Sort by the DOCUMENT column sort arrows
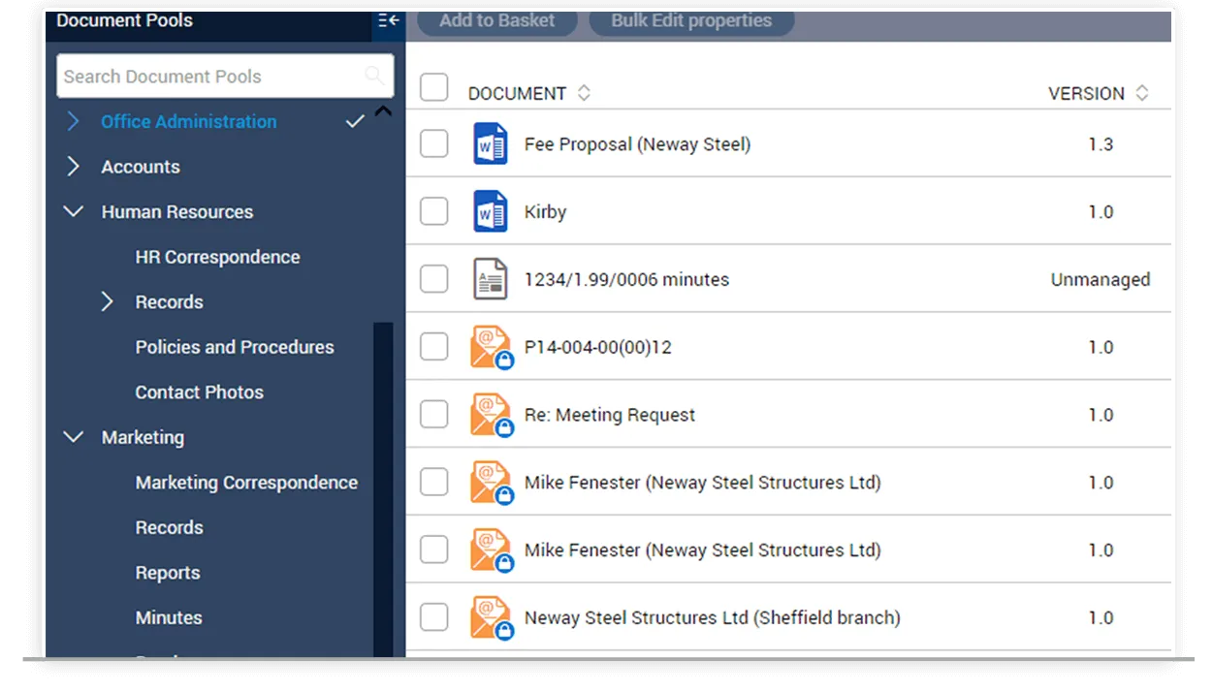This screenshot has width=1213, height=691. [584, 93]
